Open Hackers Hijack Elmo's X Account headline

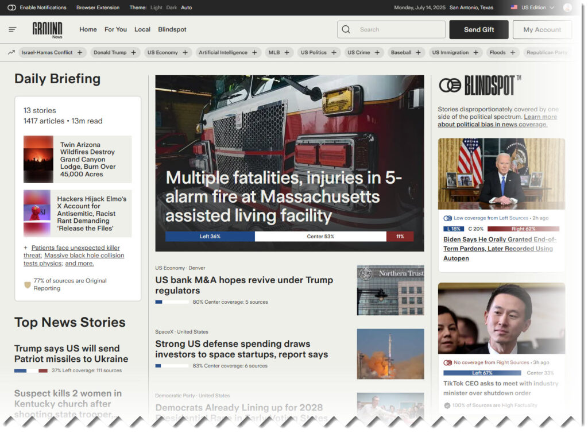point(92,213)
